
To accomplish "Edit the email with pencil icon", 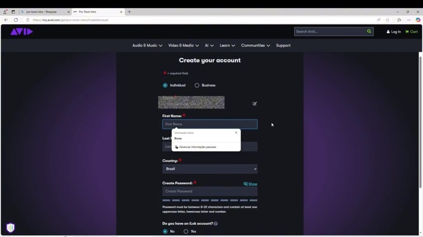I will [254, 104].
